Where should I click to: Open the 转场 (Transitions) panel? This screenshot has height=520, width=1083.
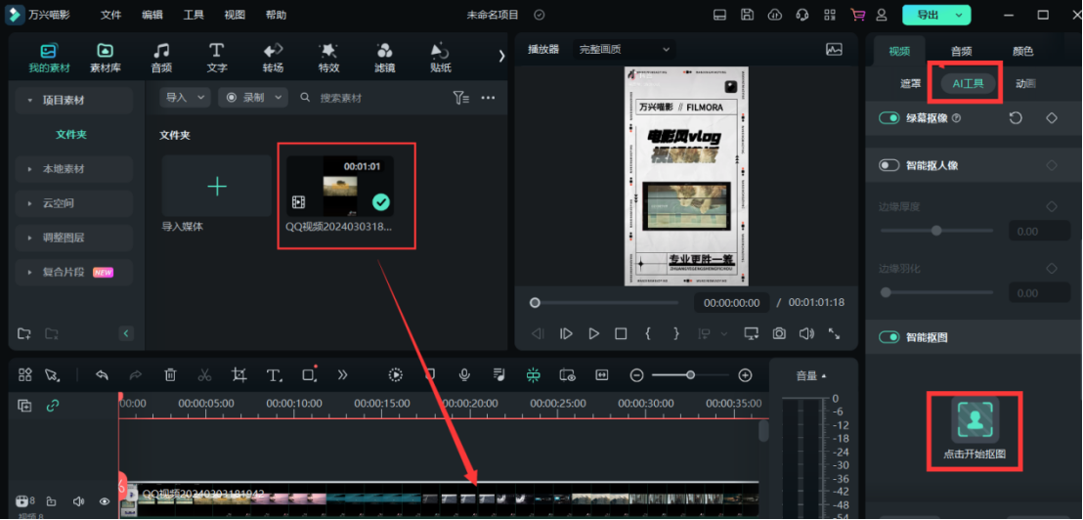pyautogui.click(x=273, y=58)
